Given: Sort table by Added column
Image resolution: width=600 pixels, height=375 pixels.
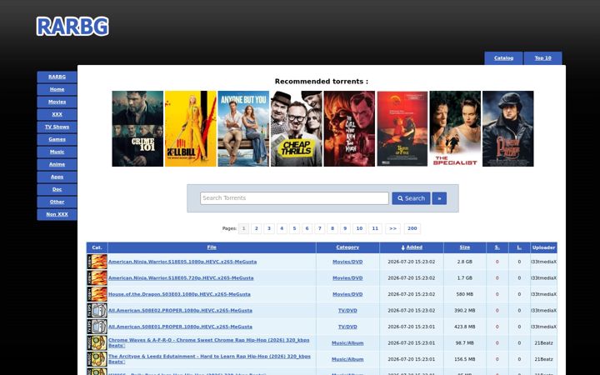Looking at the screenshot, I should click(x=414, y=247).
